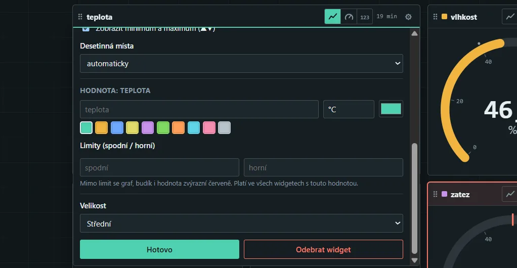This screenshot has height=268, width=517.
Task: Click the teplota widget title
Action: click(99, 17)
